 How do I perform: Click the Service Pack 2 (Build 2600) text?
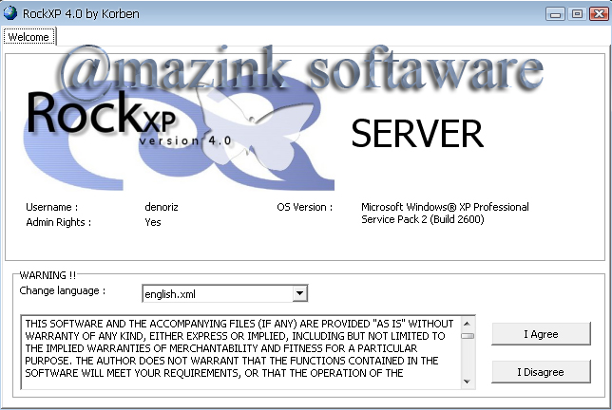click(423, 219)
